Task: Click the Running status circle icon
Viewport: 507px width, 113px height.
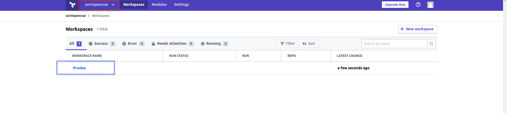Action: pos(203,44)
